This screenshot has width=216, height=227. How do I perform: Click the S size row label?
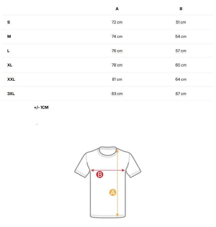8,22
